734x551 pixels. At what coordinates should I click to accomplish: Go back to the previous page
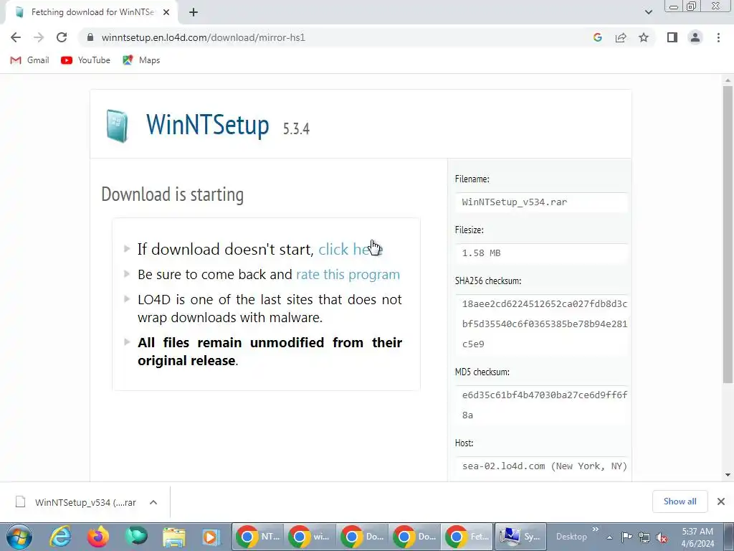pos(16,37)
